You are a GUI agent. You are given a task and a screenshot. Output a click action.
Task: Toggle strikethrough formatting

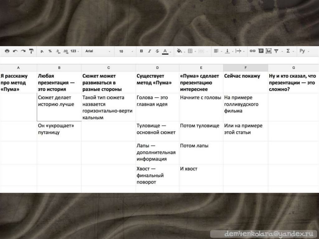tap(157, 51)
